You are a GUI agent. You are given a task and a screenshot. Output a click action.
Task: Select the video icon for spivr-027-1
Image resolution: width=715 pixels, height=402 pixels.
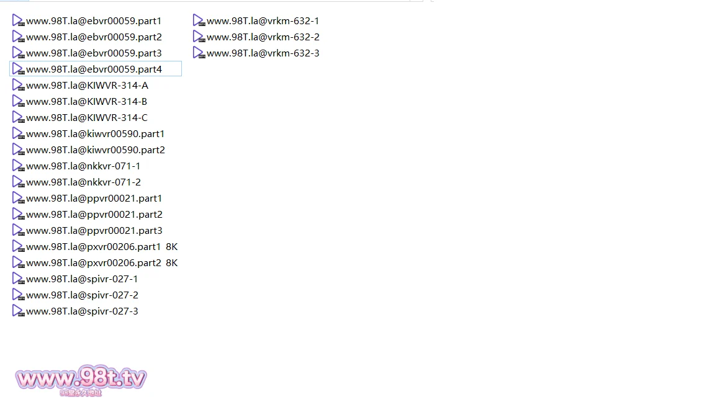[x=18, y=279]
